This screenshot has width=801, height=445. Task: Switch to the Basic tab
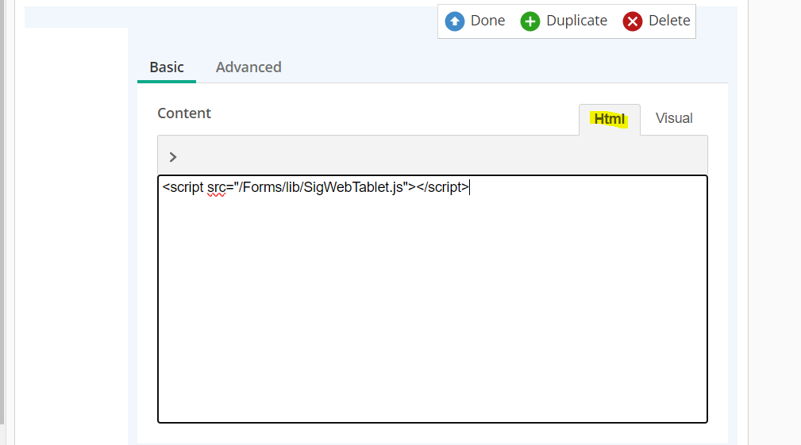pyautogui.click(x=167, y=67)
